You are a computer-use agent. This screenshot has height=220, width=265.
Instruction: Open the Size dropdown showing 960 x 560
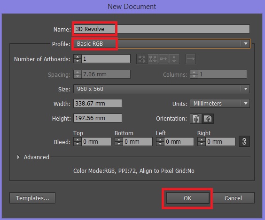pos(162,89)
